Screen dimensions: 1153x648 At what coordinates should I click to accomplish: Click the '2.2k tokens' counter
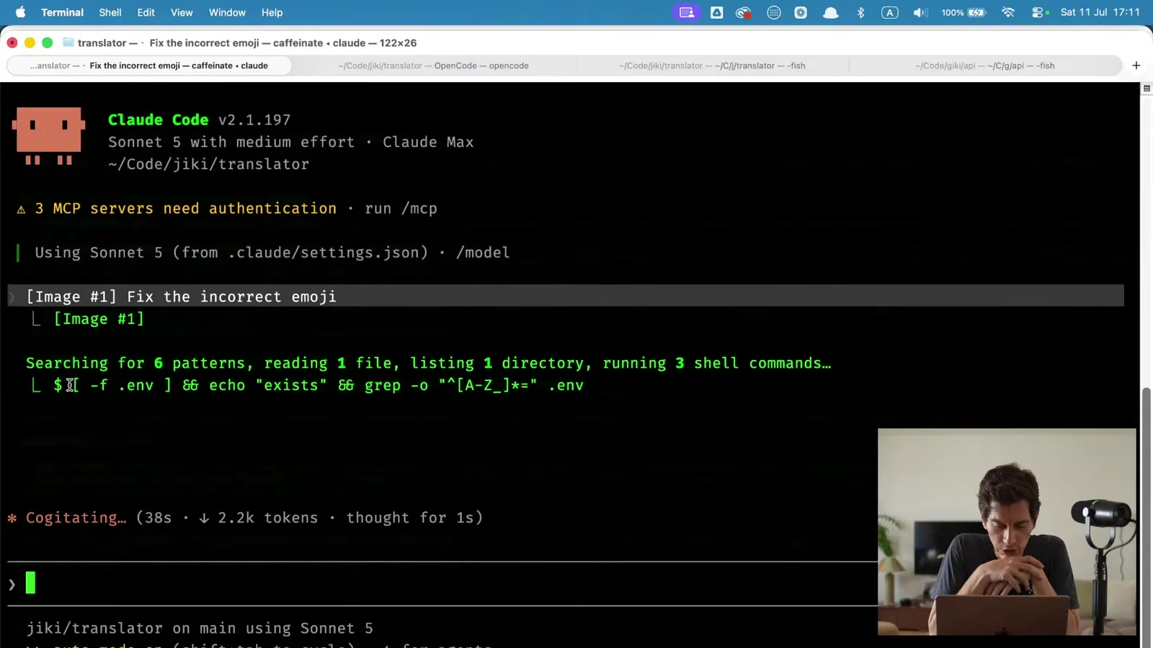click(x=267, y=518)
